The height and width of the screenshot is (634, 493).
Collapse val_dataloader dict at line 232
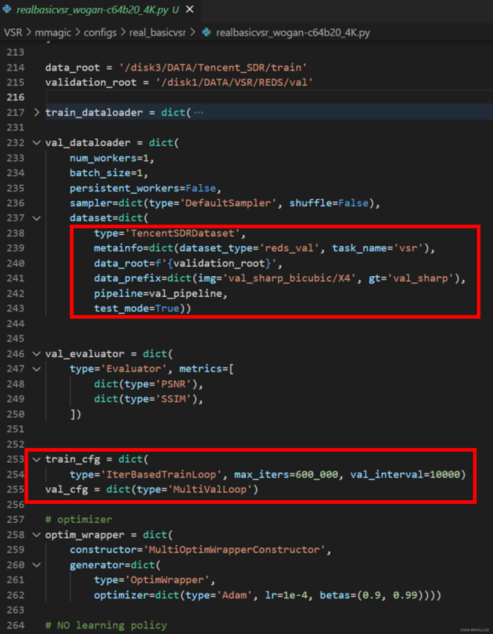click(x=37, y=142)
